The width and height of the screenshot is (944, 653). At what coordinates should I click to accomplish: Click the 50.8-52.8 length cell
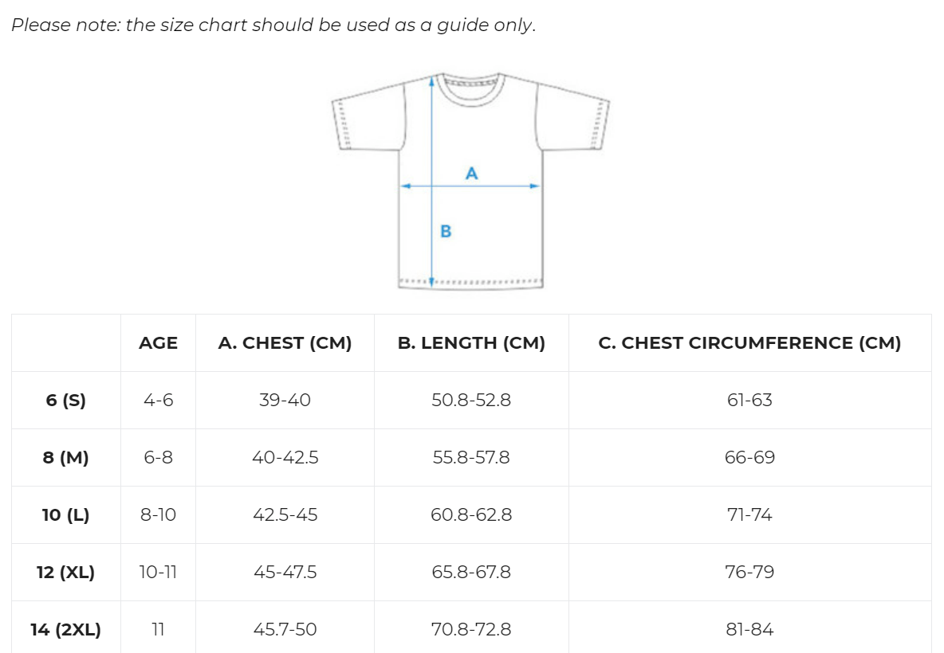[471, 401]
